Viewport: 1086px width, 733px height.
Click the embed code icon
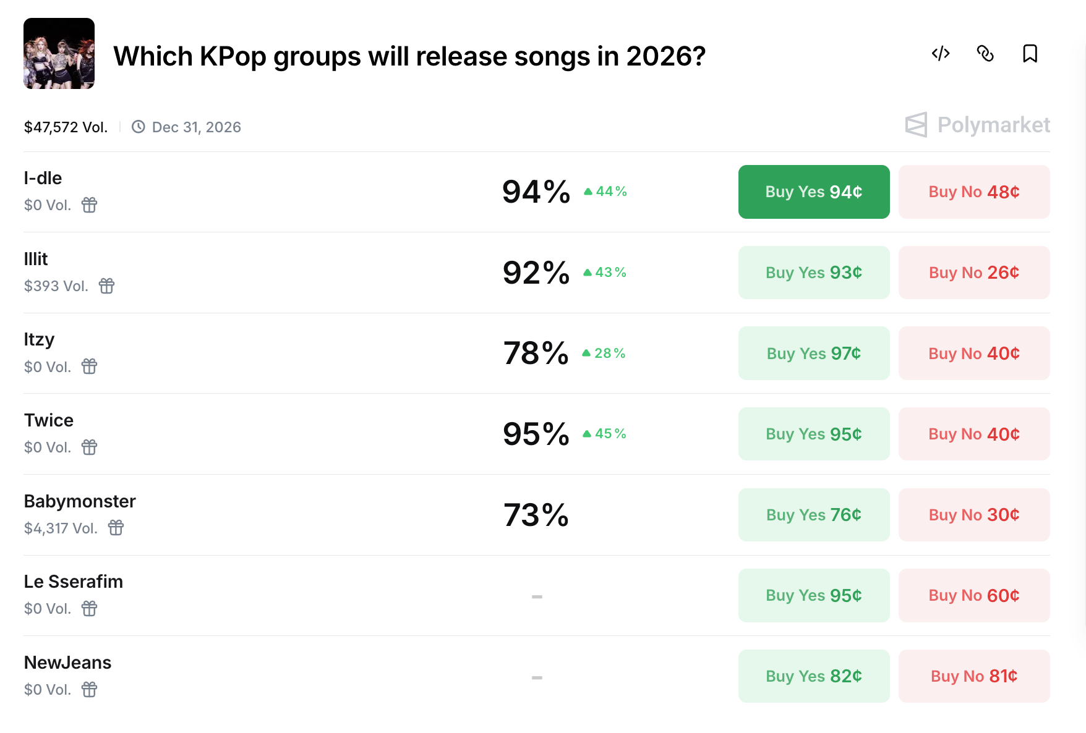point(940,54)
